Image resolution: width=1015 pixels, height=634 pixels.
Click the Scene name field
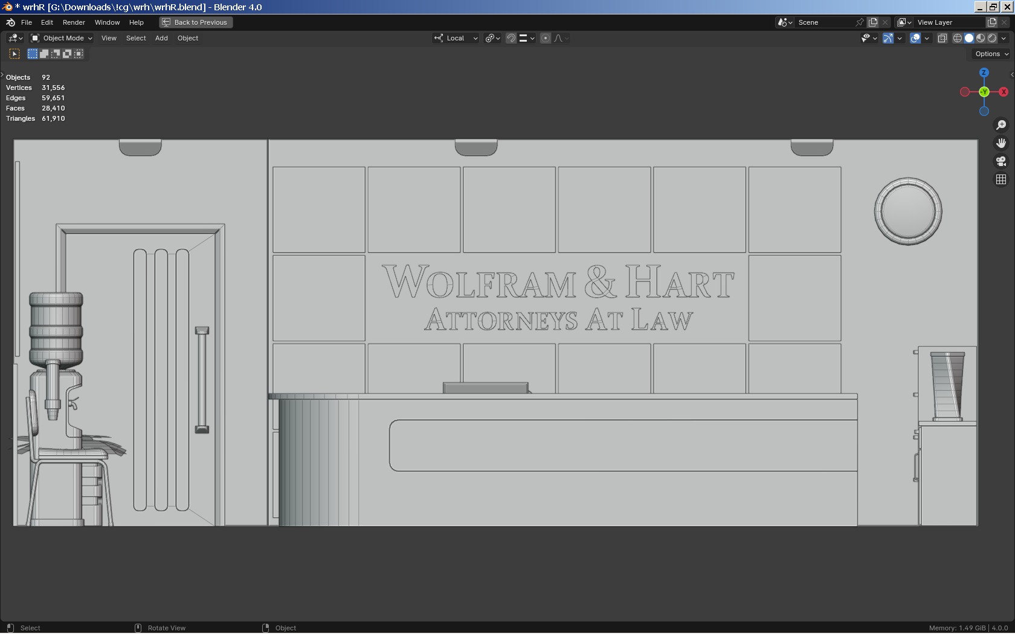click(825, 22)
